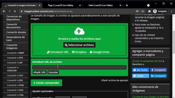Image resolution: width=175 pixels, height=98 pixels.
Task: Click the crossed-eye tracking protection icon
Action: pyautogui.click(x=137, y=11)
